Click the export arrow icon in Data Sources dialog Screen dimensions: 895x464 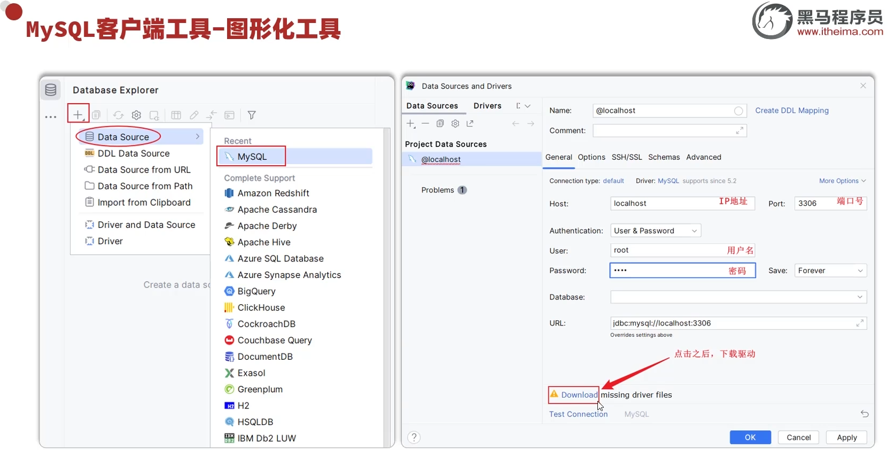[x=470, y=123]
